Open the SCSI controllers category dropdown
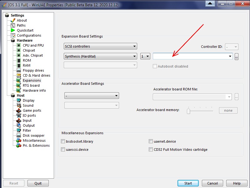This screenshot has height=188, width=250. (x=100, y=46)
